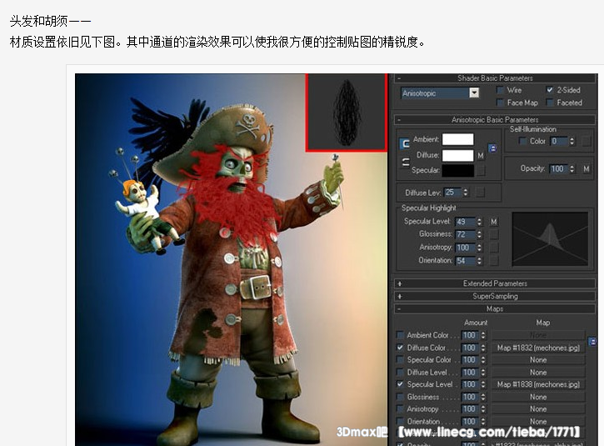
Task: Disable the Specular Level map checkbox
Action: coord(400,384)
